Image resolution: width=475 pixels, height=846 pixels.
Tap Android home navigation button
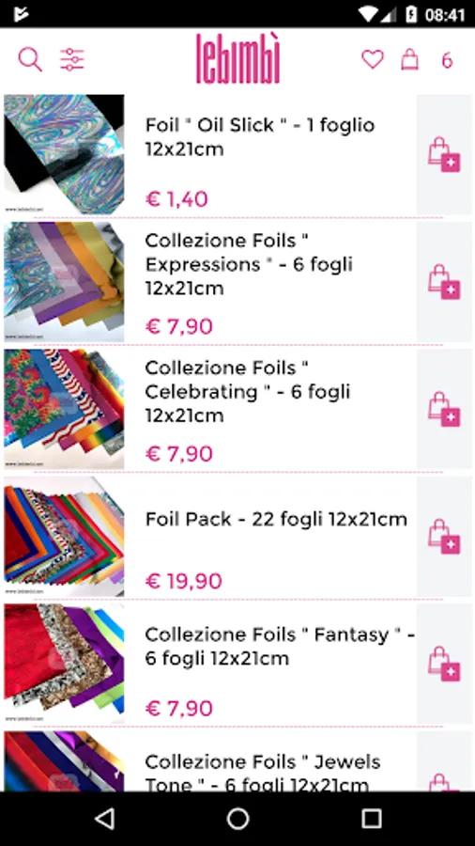[x=237, y=819]
